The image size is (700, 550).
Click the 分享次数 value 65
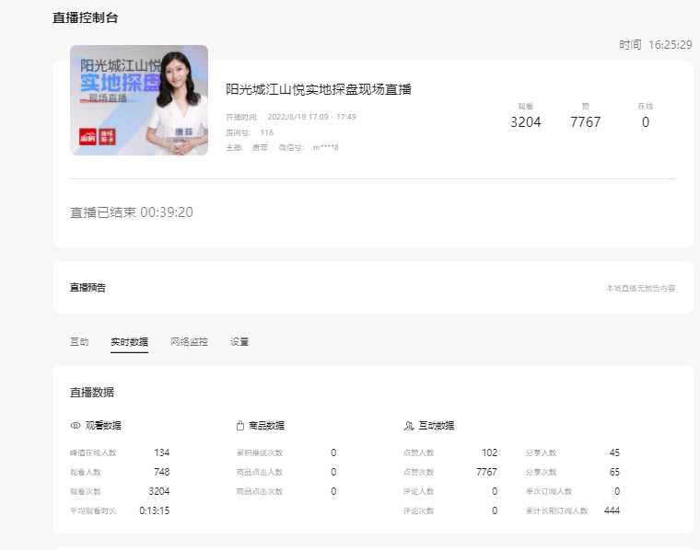point(614,472)
